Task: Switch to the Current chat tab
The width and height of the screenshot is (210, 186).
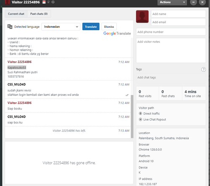Action: tap(16, 14)
